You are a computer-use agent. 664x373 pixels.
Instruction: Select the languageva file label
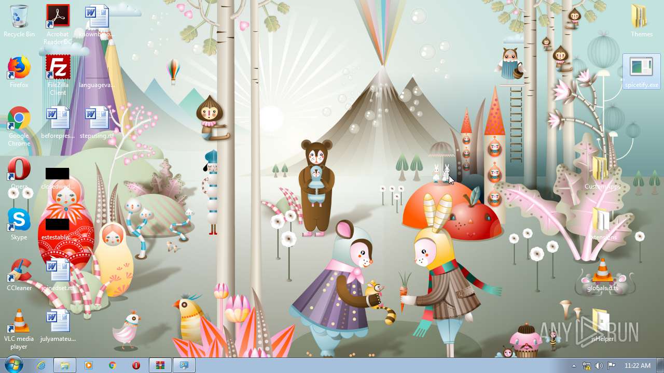(97, 85)
